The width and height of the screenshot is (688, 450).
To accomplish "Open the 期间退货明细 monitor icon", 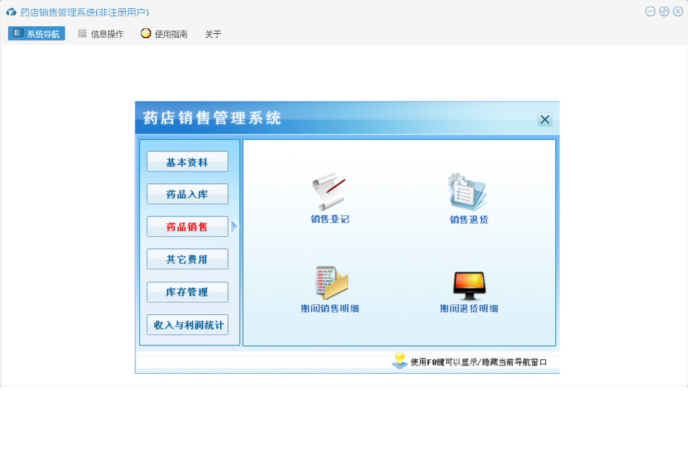I will pos(469,285).
